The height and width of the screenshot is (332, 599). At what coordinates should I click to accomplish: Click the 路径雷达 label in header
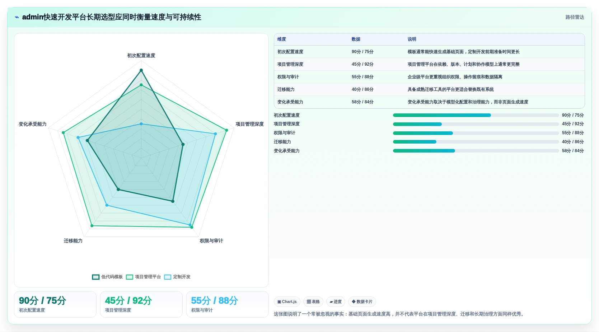coord(575,17)
